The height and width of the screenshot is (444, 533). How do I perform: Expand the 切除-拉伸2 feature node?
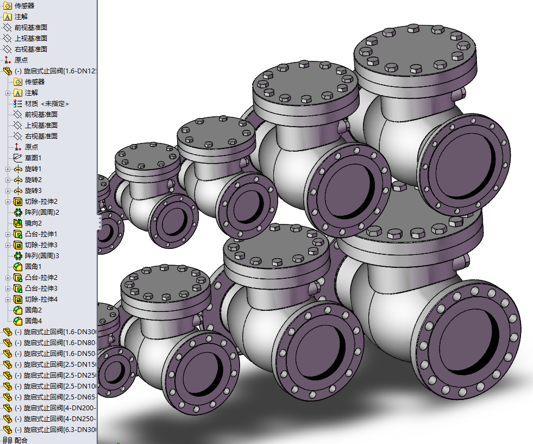(8, 202)
